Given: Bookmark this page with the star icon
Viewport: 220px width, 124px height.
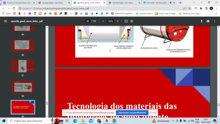Looking at the screenshot, I should pyautogui.click(x=189, y=8).
